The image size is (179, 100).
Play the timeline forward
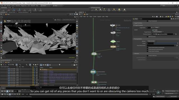10,91
